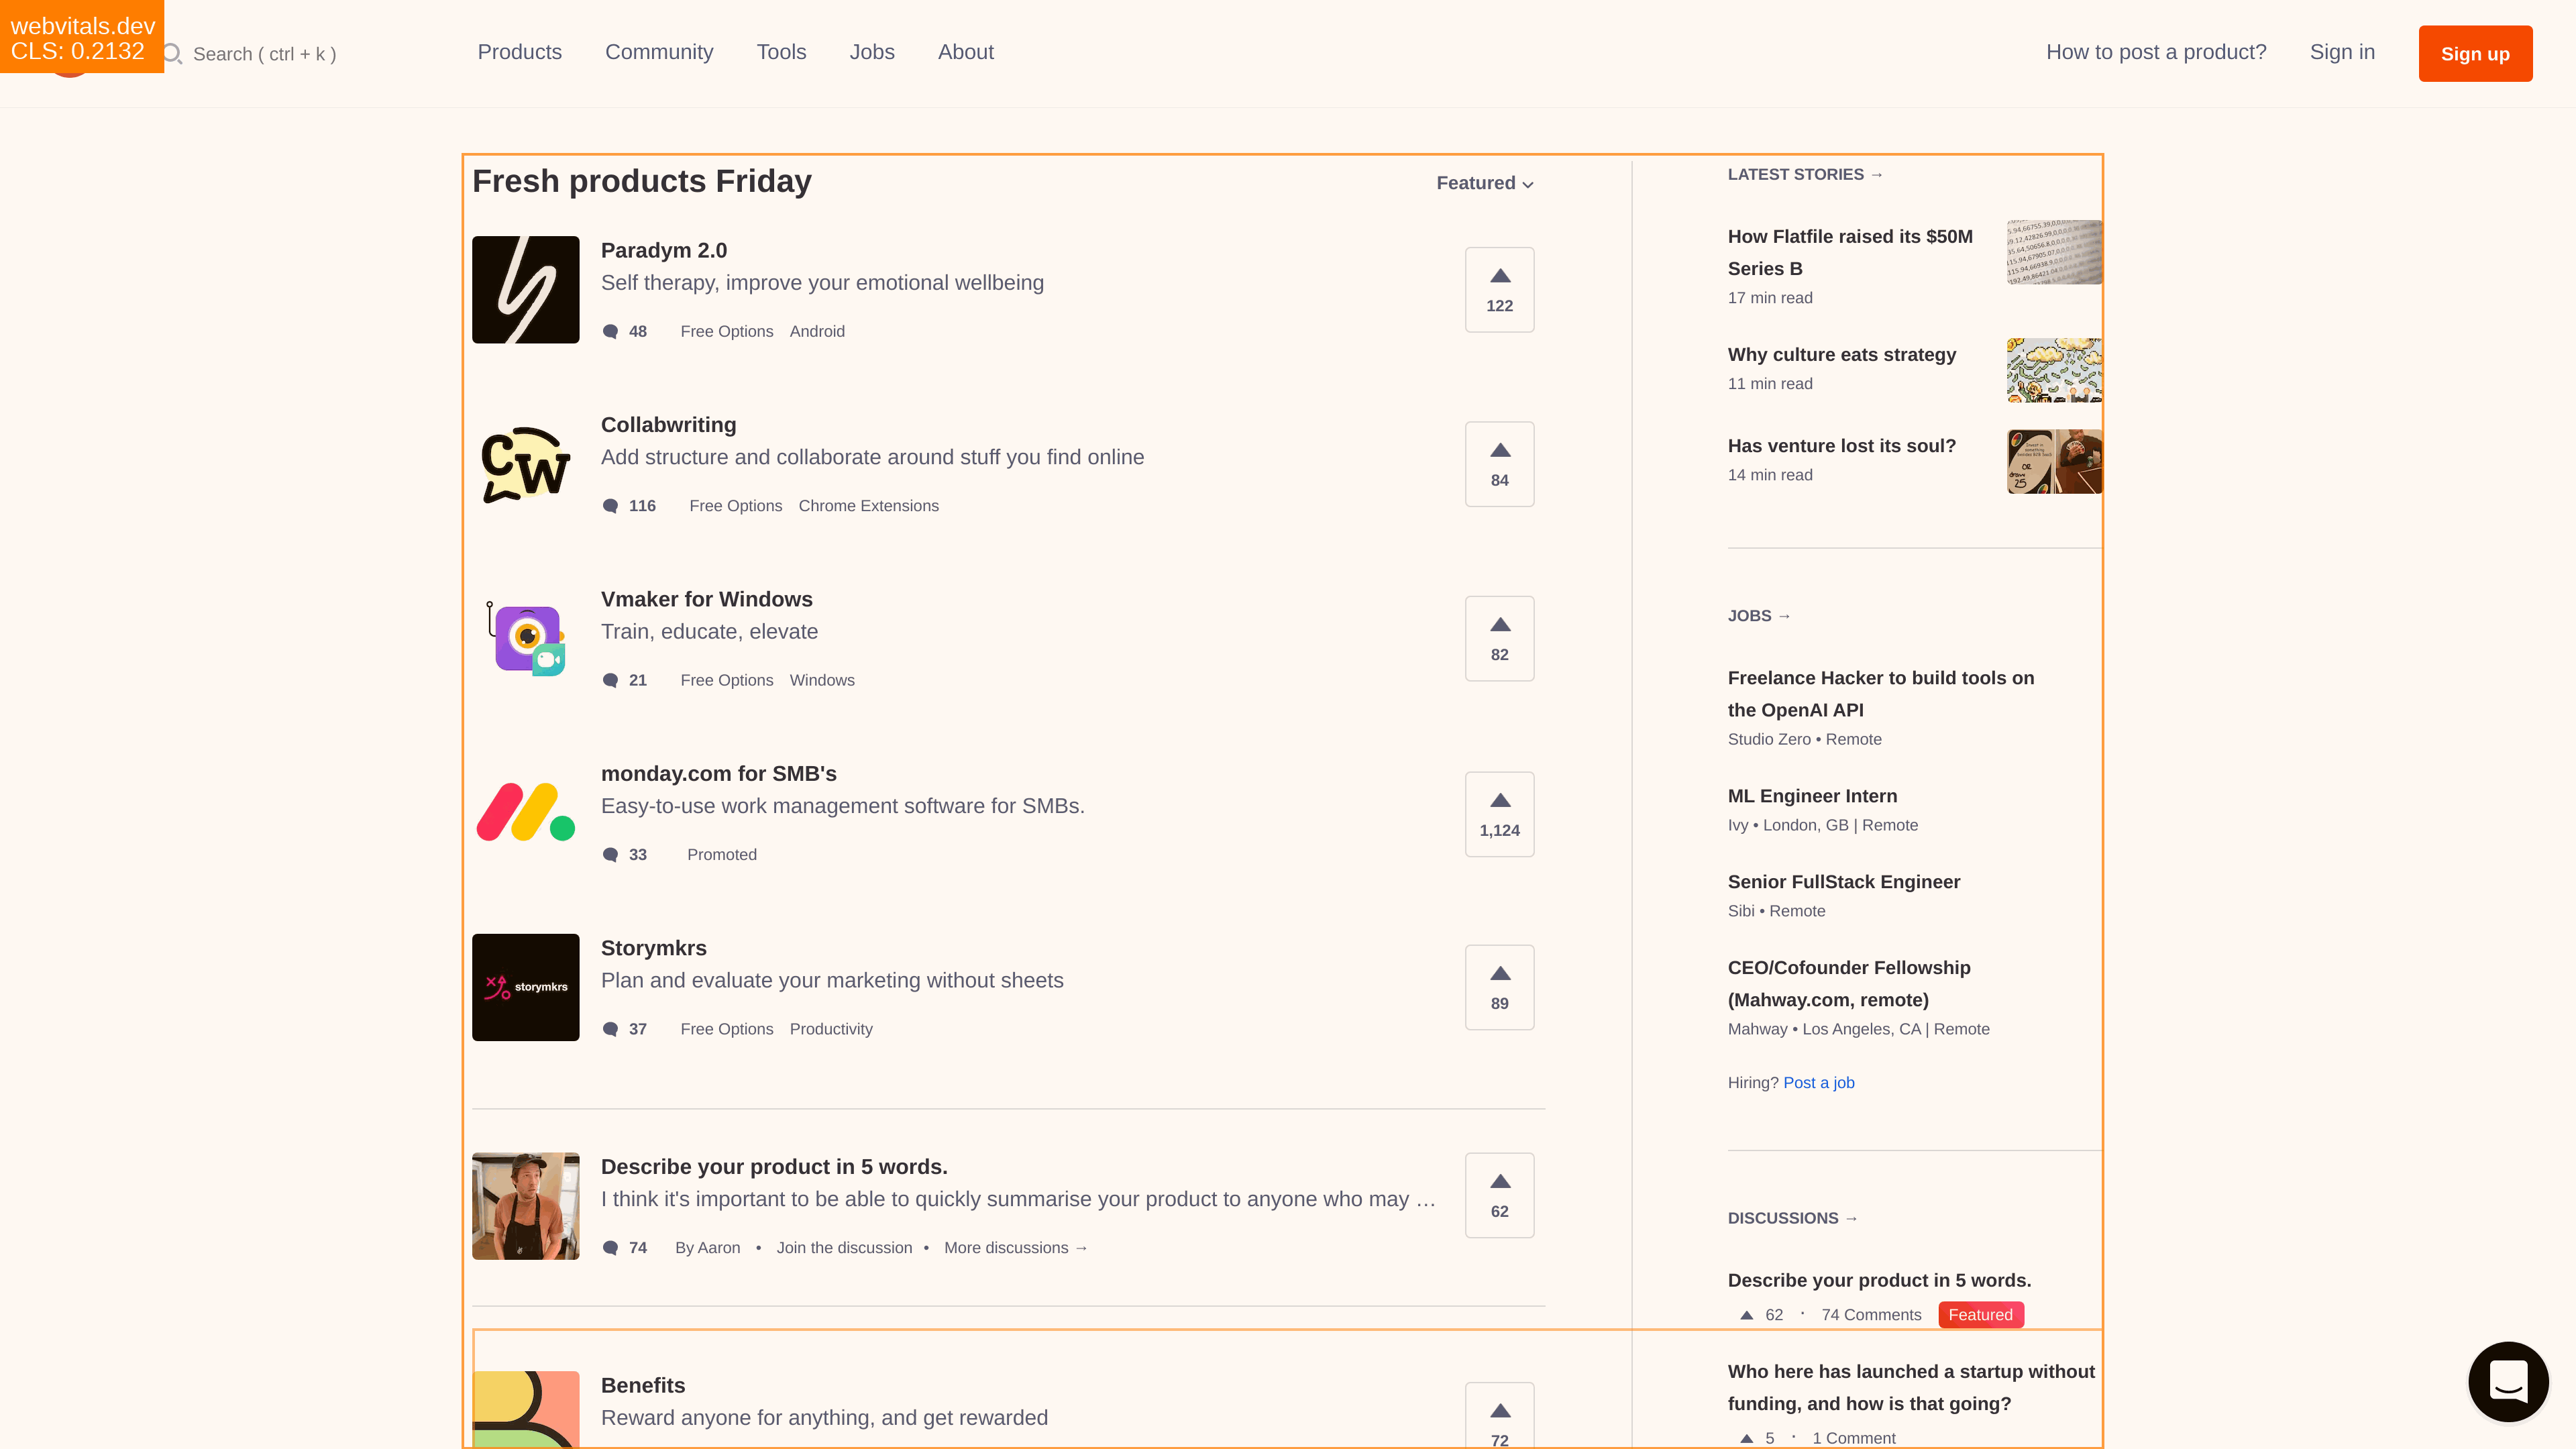Open the About menu
2576x1449 pixels.
pos(965,52)
